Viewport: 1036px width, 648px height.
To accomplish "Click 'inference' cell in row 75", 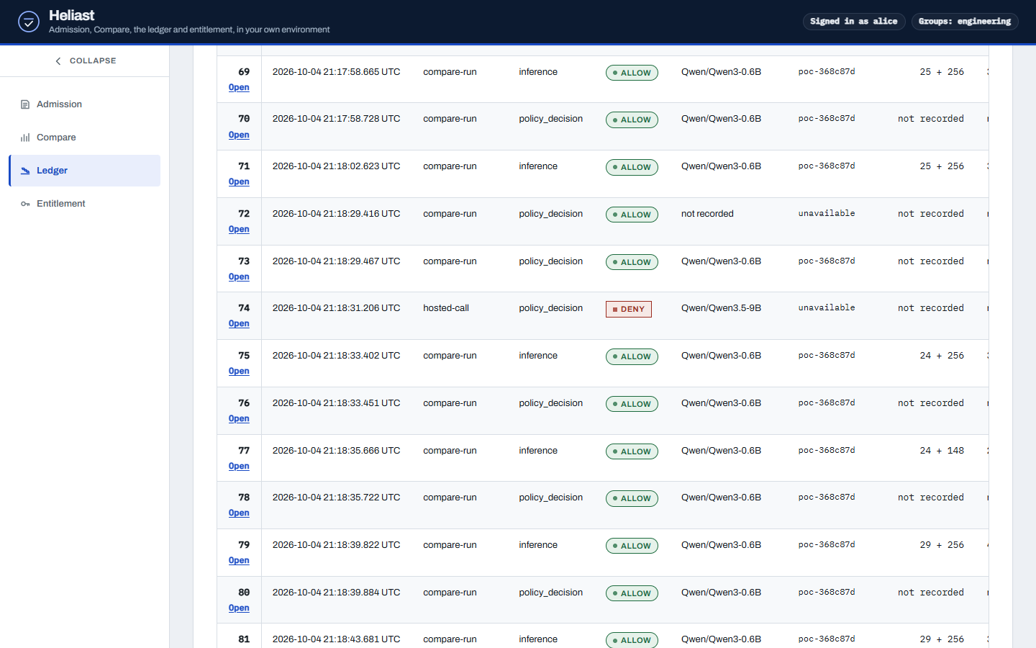I will tap(538, 356).
